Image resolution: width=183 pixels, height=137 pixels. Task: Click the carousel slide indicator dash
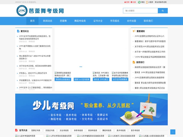point(81,67)
